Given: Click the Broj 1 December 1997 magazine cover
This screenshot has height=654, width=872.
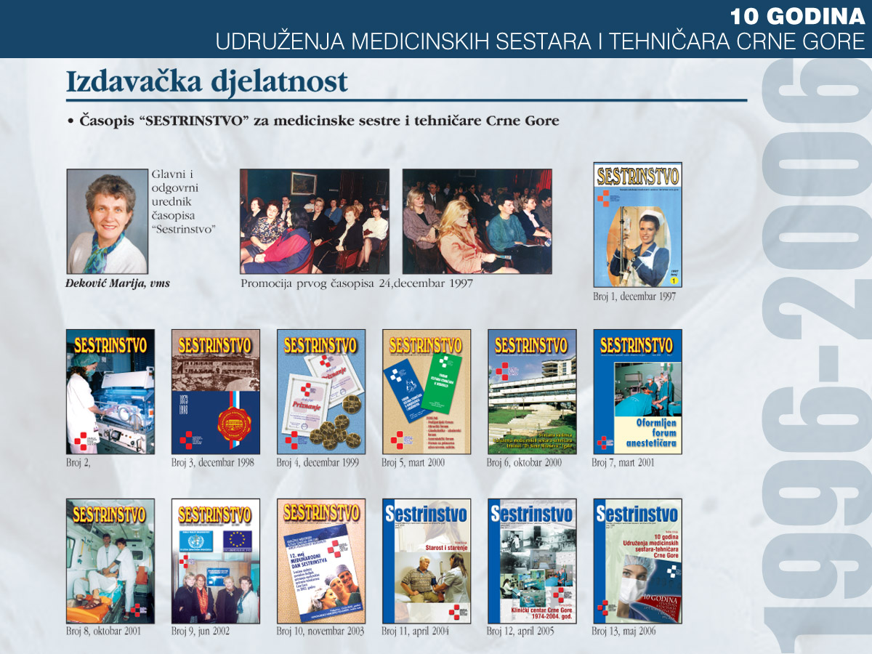Looking at the screenshot, I should [x=637, y=225].
